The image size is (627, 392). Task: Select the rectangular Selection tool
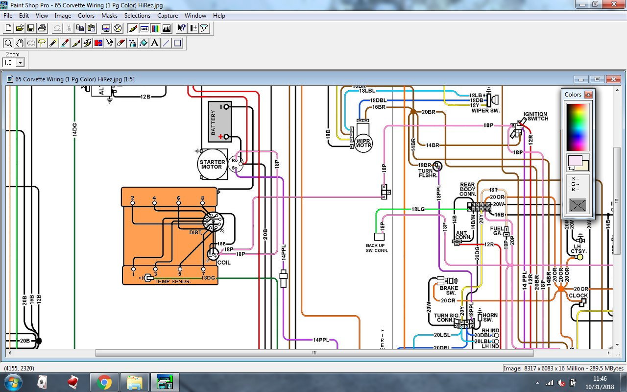31,43
